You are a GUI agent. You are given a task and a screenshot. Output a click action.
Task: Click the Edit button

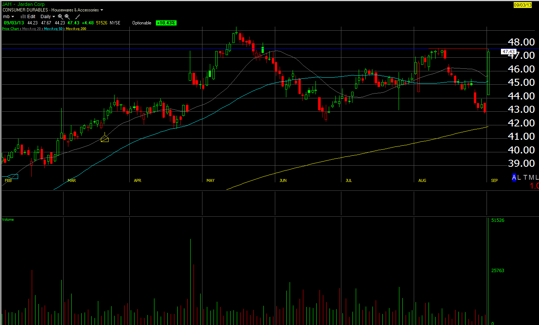[x=31, y=17]
